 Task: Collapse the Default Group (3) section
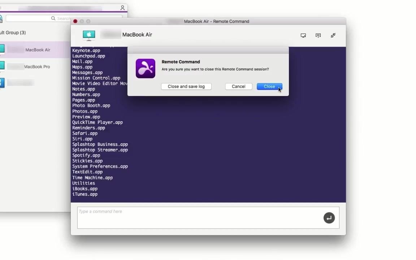coord(13,32)
